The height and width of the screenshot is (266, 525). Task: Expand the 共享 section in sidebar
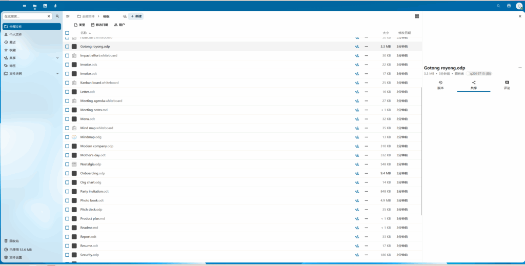57,58
